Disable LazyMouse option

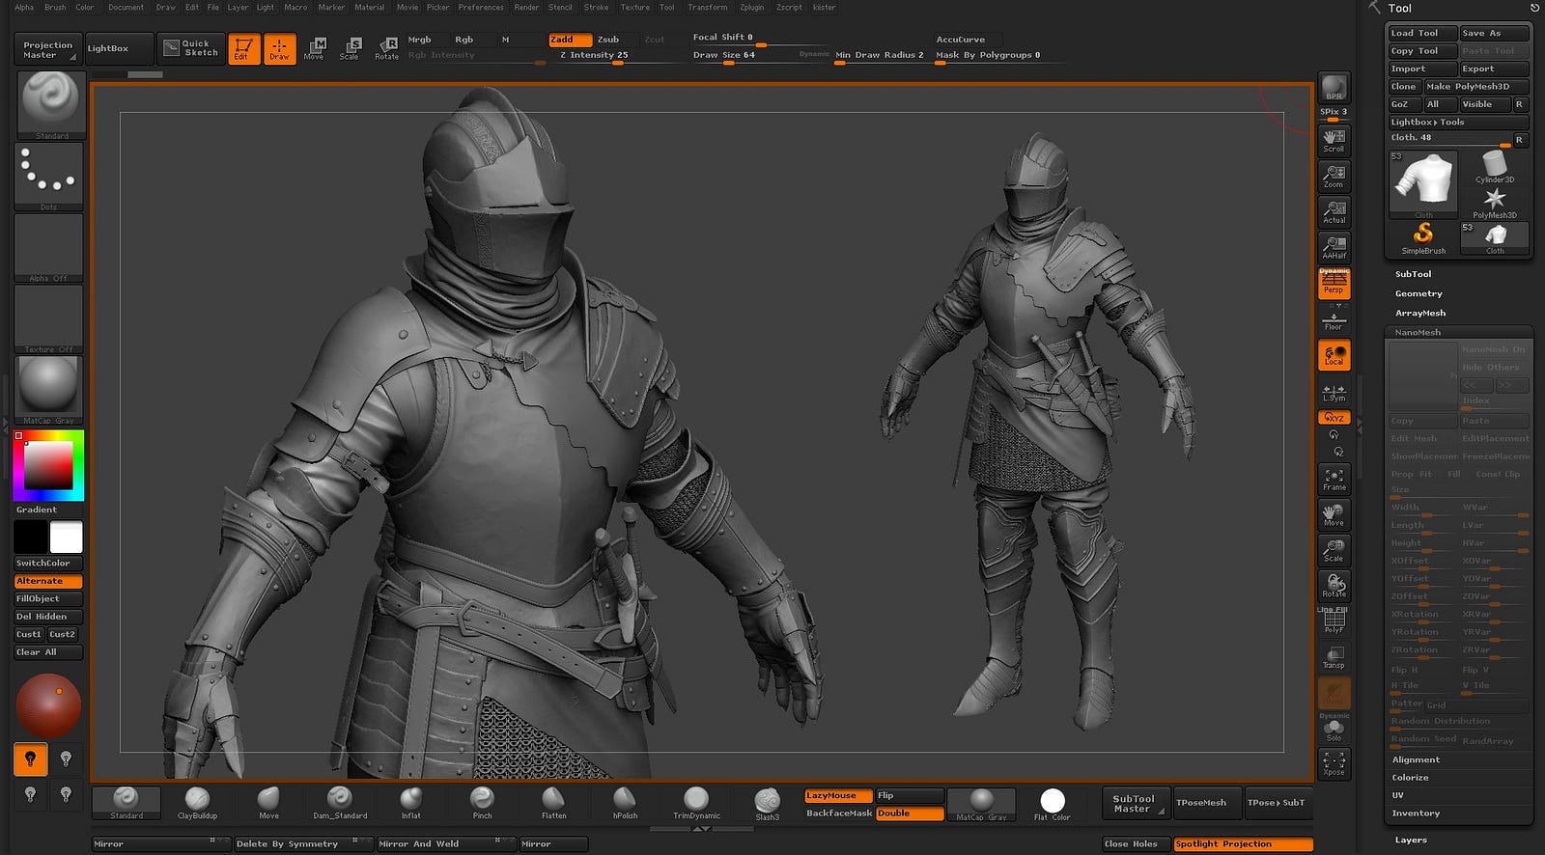coord(837,795)
